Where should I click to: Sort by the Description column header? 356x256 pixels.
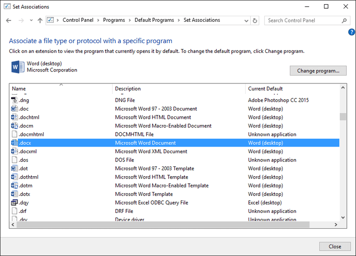(178, 89)
